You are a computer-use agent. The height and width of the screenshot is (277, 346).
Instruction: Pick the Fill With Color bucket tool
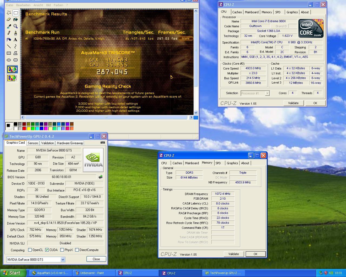click(16, 19)
